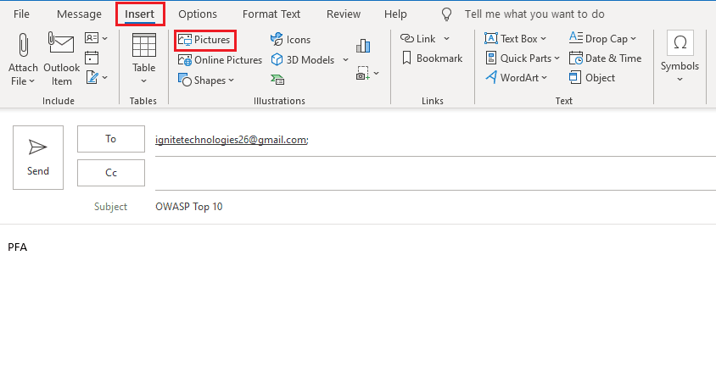The width and height of the screenshot is (716, 372).
Task: Insert a Calendar via the calendar icon
Action: (x=92, y=58)
